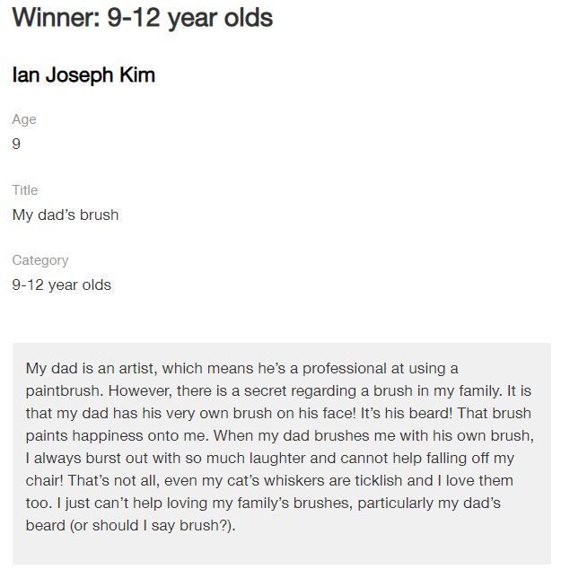Click the winner name Ian Joseph Kim
The image size is (561, 578).
[83, 75]
